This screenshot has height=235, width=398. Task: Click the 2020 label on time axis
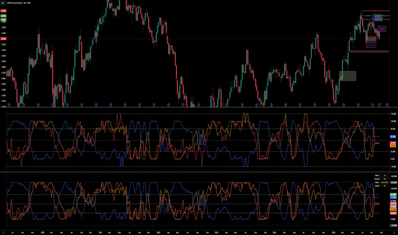(x=43, y=232)
